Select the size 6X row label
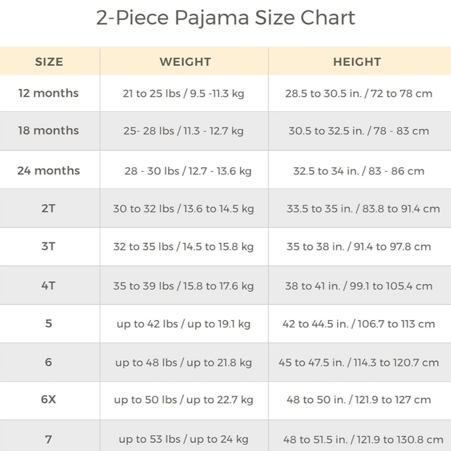The width and height of the screenshot is (451, 451). (48, 399)
